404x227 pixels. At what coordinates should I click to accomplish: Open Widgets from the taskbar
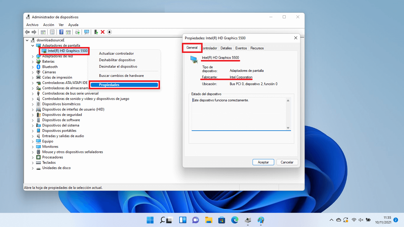(x=183, y=220)
